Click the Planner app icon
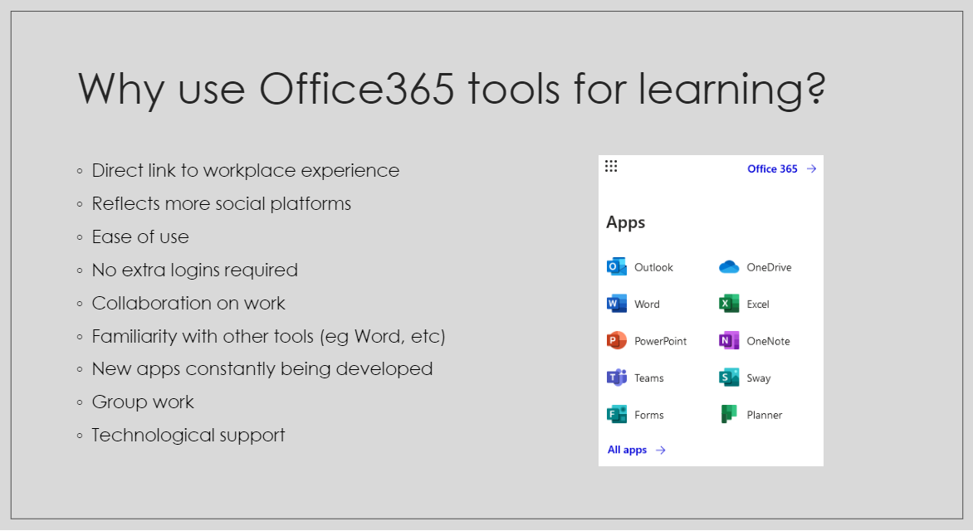Screen dimensions: 973x531 [x=729, y=414]
